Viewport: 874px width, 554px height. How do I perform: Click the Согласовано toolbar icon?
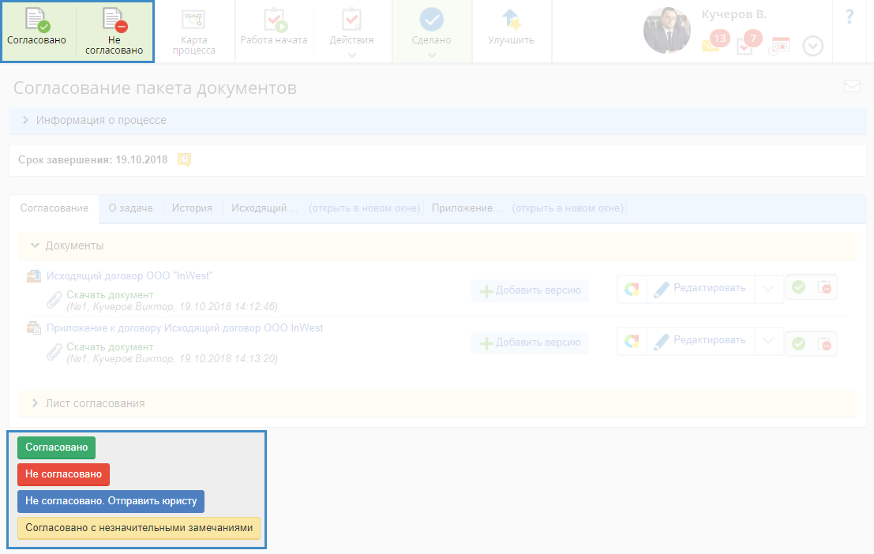37,21
